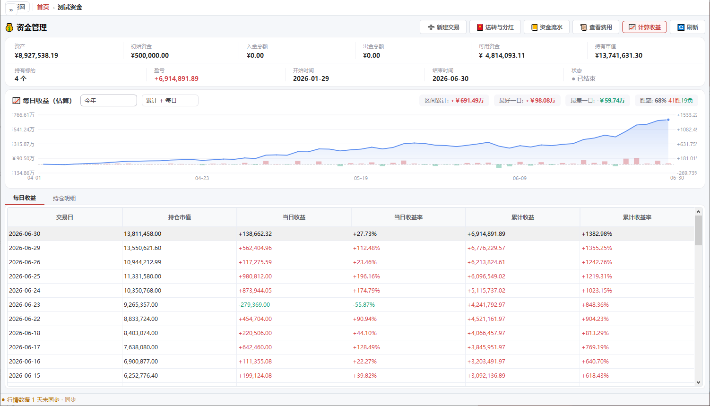Click the table scrollbar down arrow
Screen dimensions: 710x406
point(698,382)
